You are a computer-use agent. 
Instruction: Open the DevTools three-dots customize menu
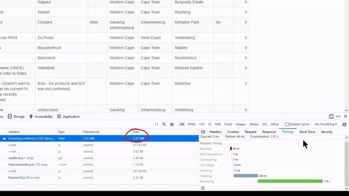[x=338, y=117]
